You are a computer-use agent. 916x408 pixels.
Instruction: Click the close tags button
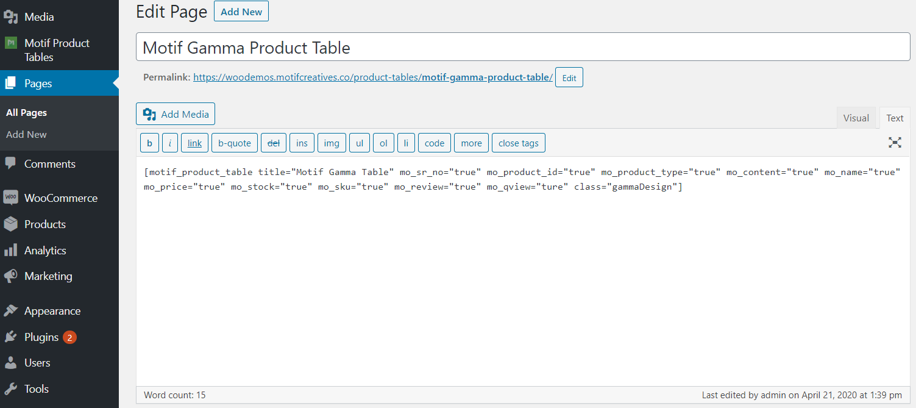(x=519, y=143)
